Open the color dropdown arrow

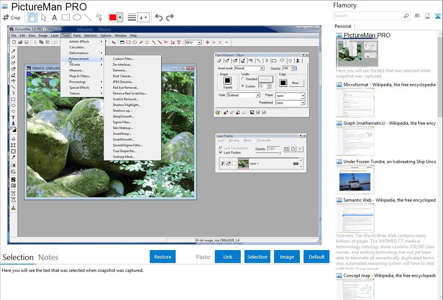pyautogui.click(x=120, y=17)
